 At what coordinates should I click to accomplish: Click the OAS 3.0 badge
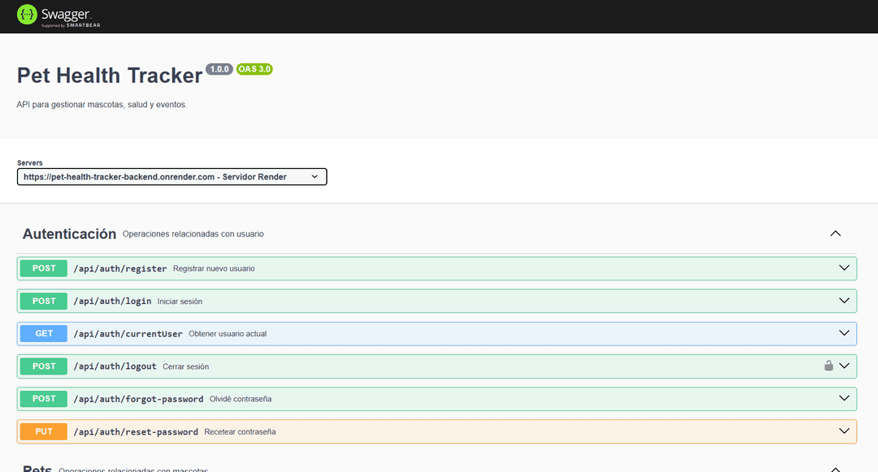point(254,69)
